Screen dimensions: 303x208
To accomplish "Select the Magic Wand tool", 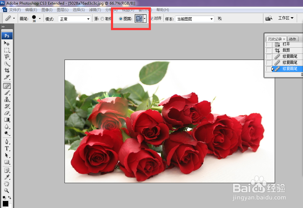I will 7,64.
